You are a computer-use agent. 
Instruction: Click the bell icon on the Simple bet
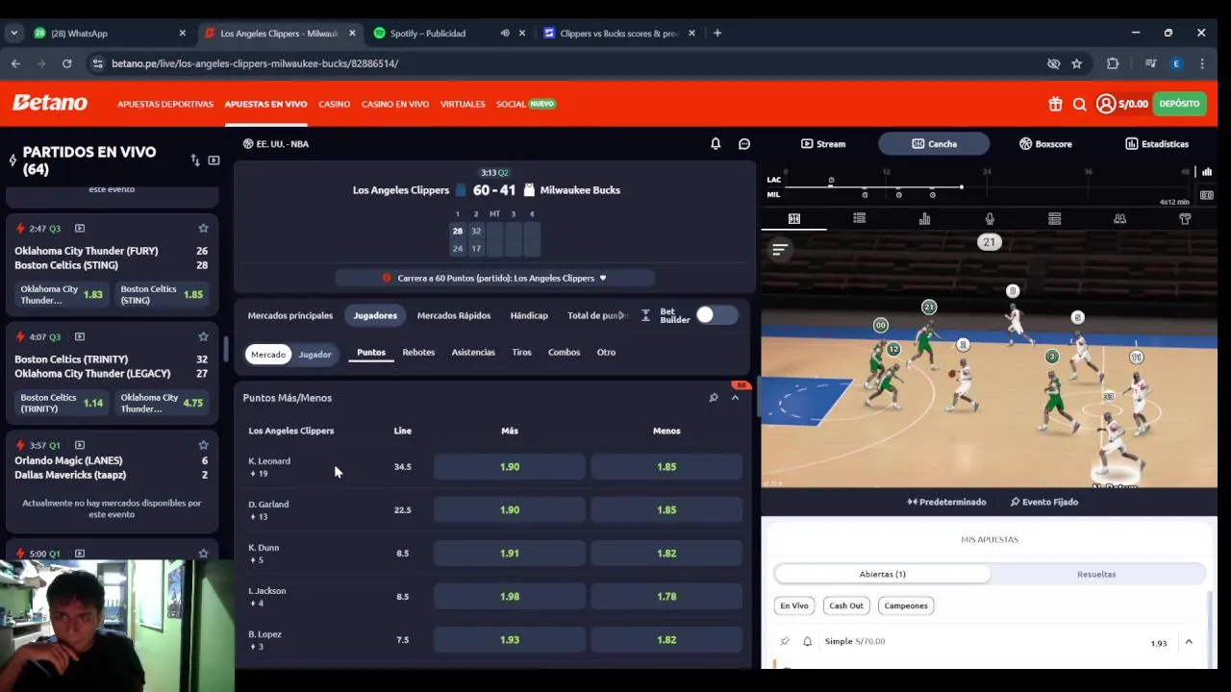(x=807, y=641)
